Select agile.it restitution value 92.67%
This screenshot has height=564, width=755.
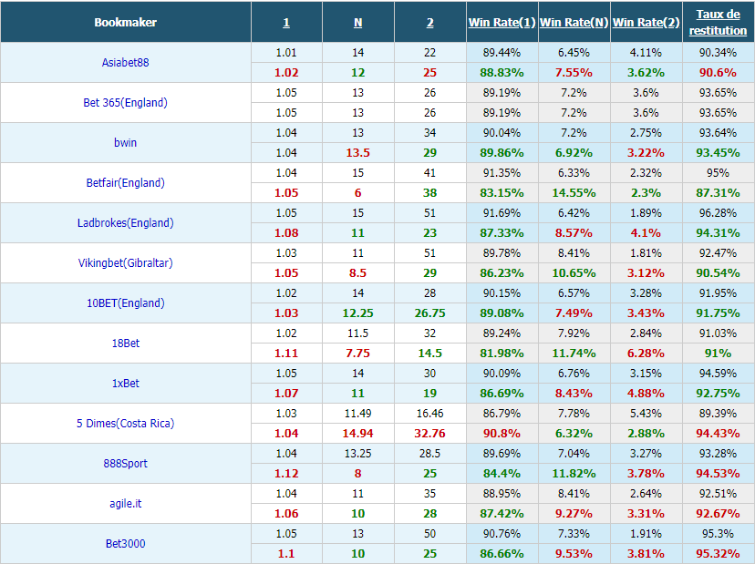718,514
